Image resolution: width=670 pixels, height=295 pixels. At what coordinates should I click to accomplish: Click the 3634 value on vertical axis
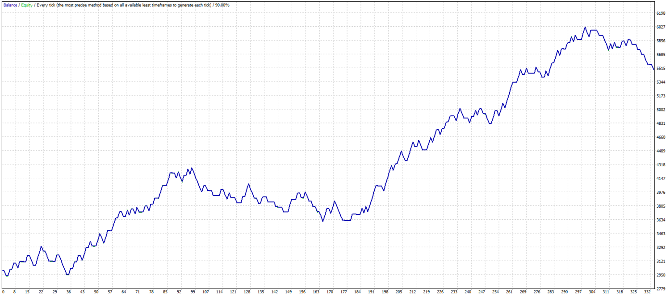[661, 220]
